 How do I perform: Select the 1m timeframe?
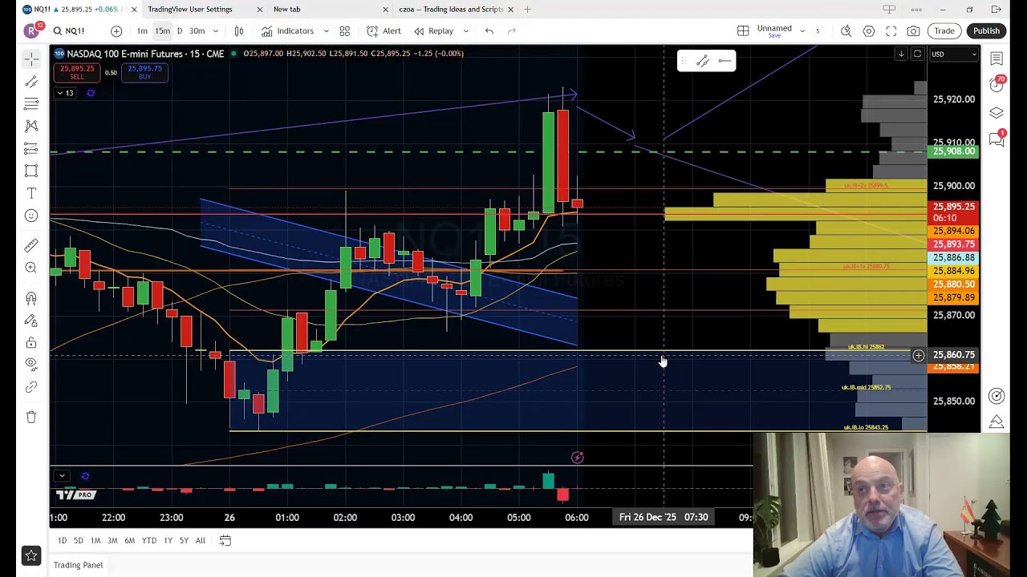pos(142,31)
